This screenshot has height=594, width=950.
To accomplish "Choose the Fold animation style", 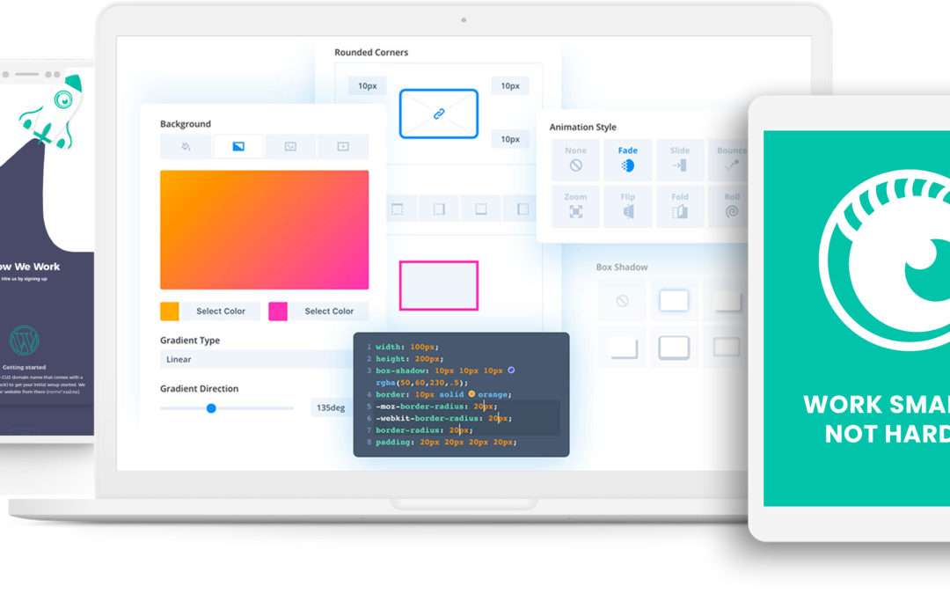I will click(x=680, y=206).
